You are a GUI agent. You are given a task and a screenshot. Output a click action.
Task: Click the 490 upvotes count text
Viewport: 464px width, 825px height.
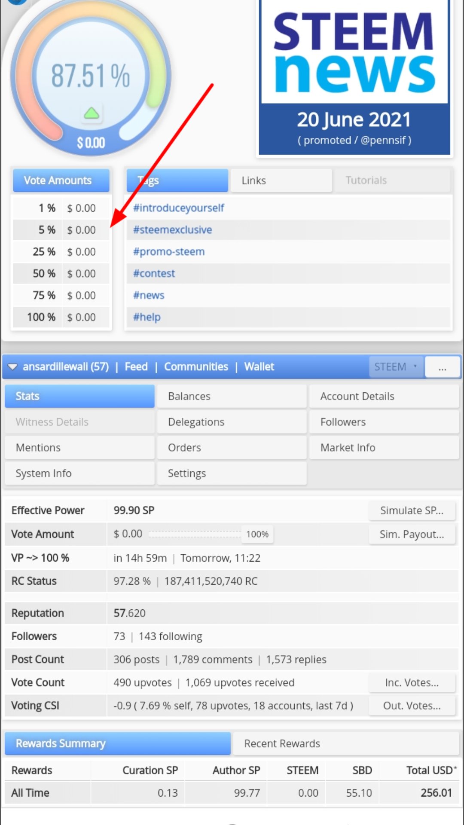143,683
